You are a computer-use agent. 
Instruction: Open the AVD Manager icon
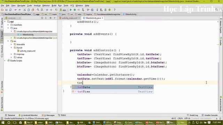click(x=101, y=10)
